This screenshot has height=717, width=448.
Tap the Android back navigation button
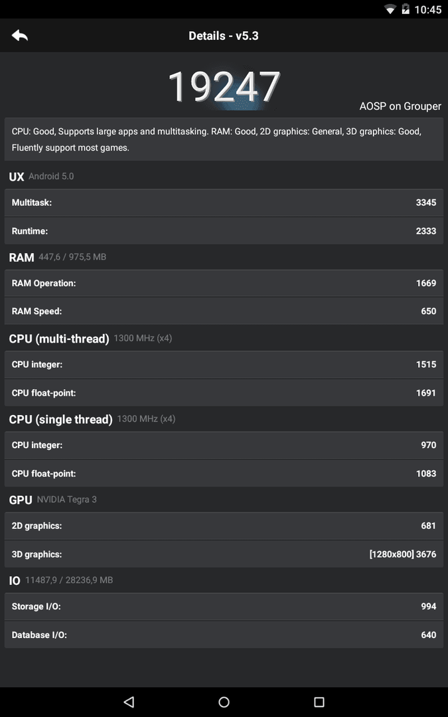(129, 702)
